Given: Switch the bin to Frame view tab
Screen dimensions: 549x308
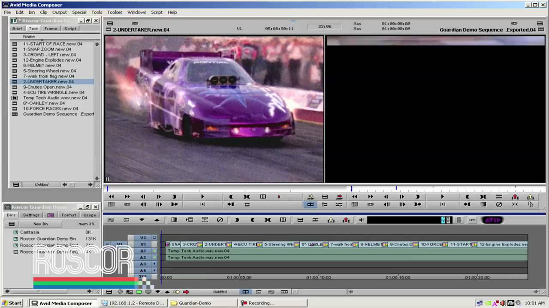Looking at the screenshot, I should 51,29.
